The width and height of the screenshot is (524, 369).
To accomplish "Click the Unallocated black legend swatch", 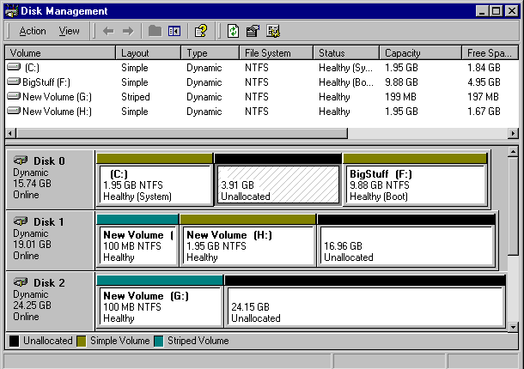I will 14,341.
